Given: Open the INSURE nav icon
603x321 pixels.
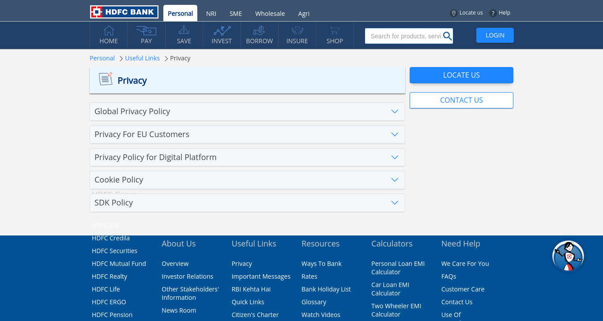Looking at the screenshot, I should pyautogui.click(x=297, y=30).
